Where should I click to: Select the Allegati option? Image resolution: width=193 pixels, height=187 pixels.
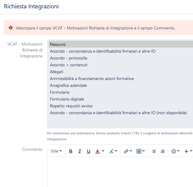tap(121, 72)
